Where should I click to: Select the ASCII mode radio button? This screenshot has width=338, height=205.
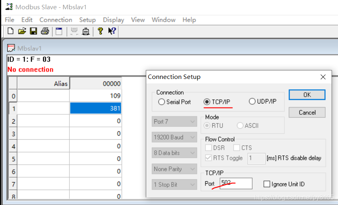pos(240,126)
